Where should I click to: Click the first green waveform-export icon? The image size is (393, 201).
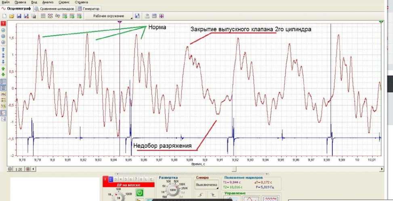coord(65,16)
